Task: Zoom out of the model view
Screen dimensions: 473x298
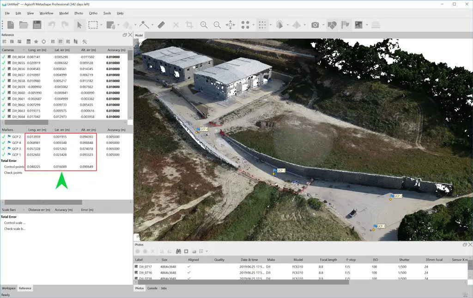Action: pos(217,25)
